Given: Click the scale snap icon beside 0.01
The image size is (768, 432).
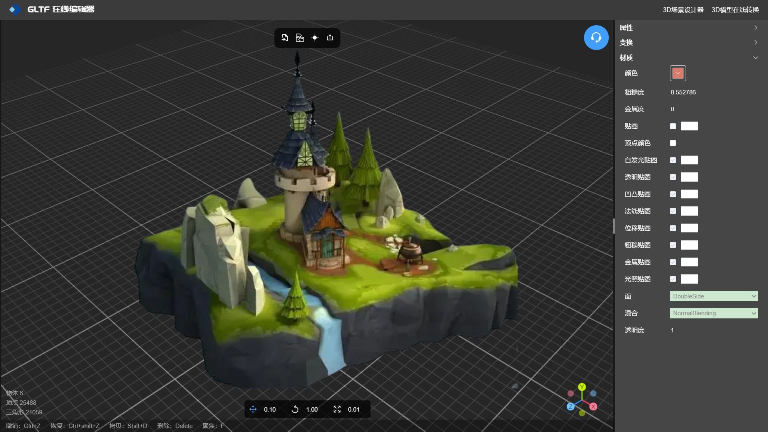Looking at the screenshot, I should (x=337, y=409).
